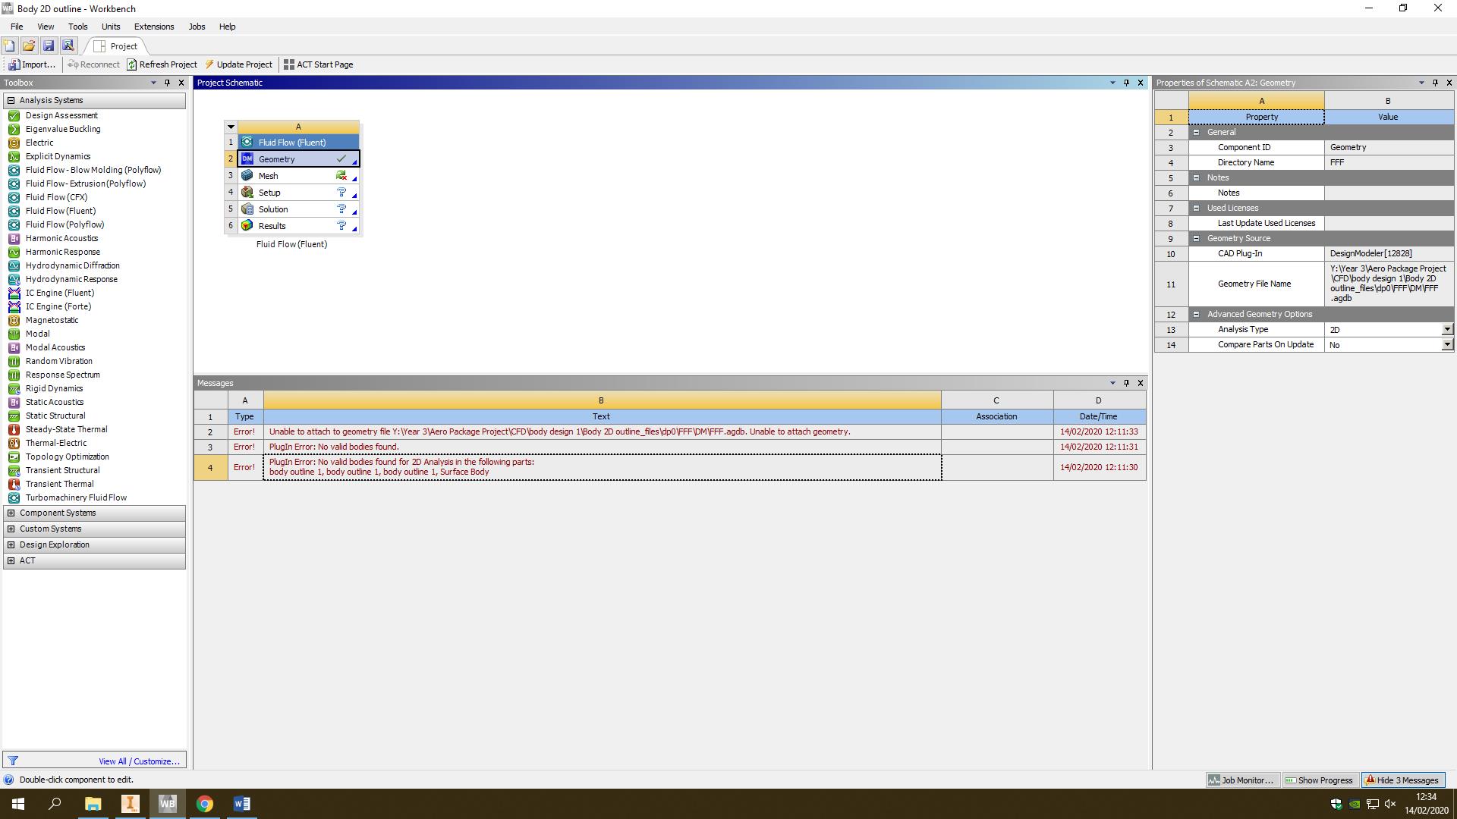Click the Mesh cell icon
1457x819 pixels.
(x=247, y=176)
